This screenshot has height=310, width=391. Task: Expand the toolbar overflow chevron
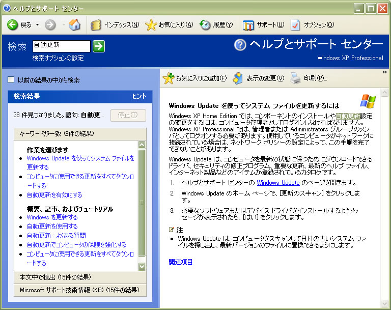click(384, 72)
